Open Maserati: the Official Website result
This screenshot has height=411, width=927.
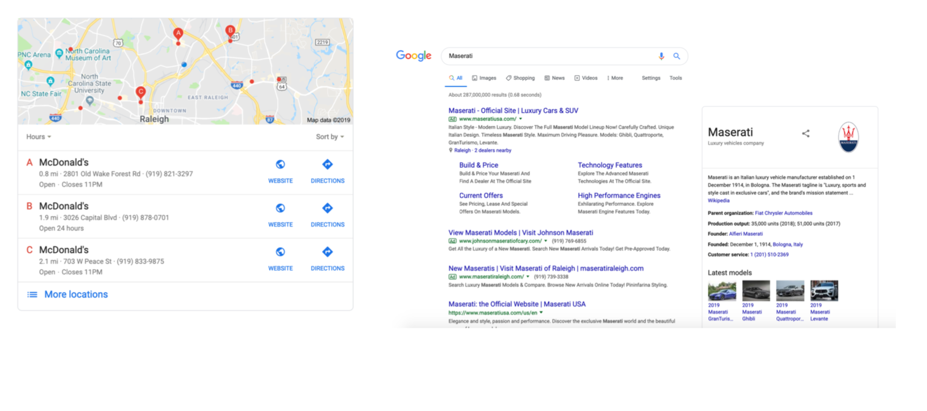[517, 304]
